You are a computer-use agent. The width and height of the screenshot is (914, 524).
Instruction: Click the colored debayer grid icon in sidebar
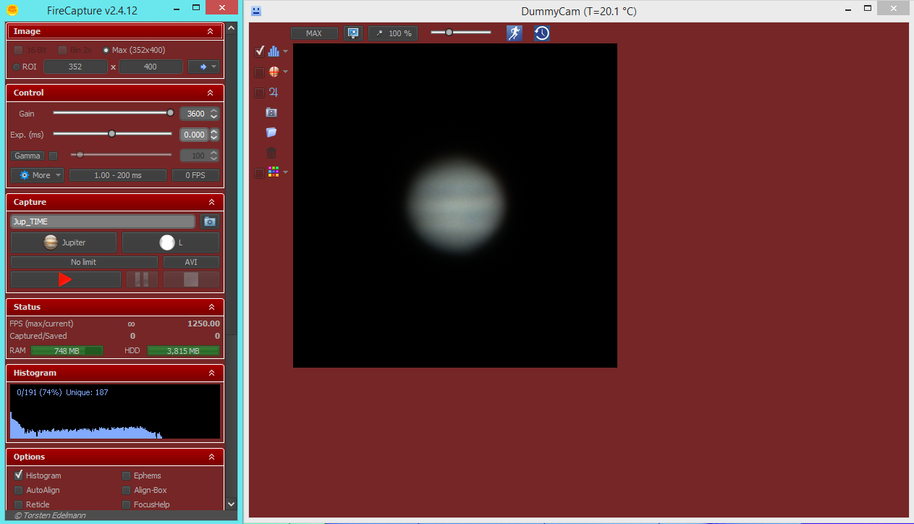pyautogui.click(x=274, y=172)
